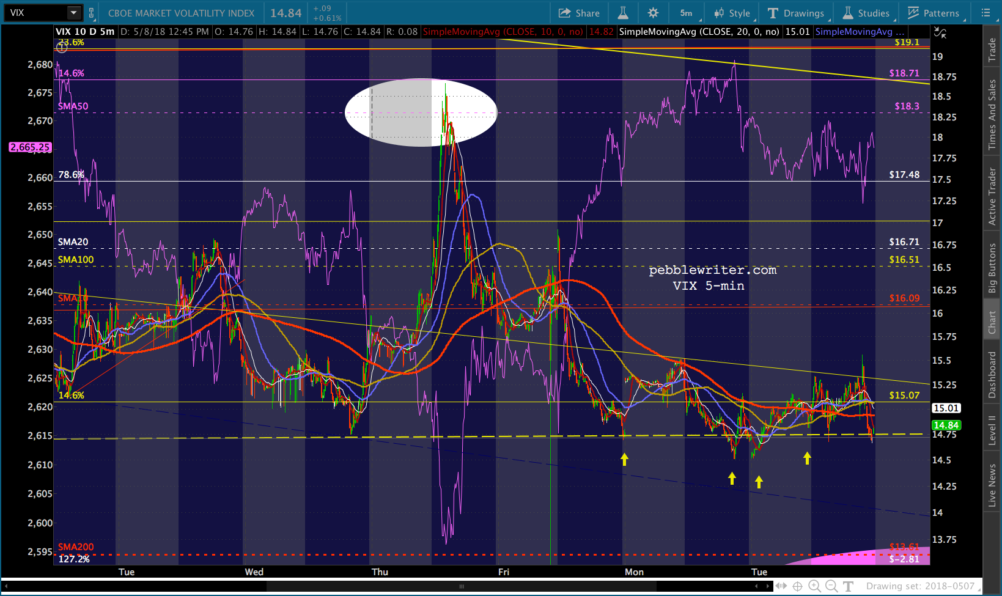Open chart settings gear icon
This screenshot has height=596, width=1002.
(x=653, y=13)
